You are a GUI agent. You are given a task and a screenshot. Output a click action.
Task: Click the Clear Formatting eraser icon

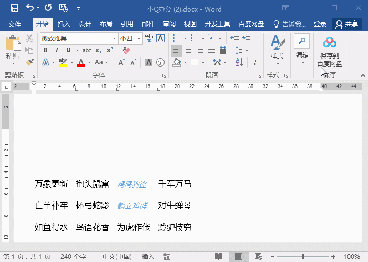[126, 50]
